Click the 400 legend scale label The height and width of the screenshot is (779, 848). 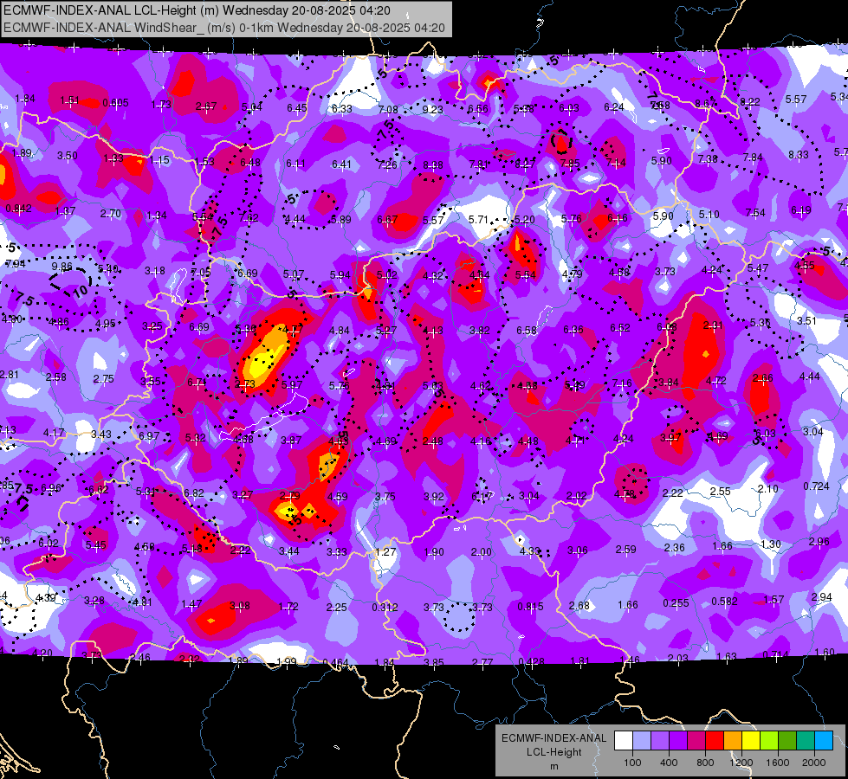[x=669, y=763]
